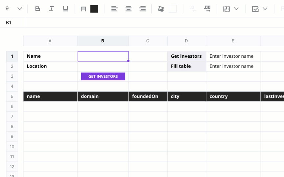Expand the number format dropdown
This screenshot has width=284, height=177.
(236, 9)
